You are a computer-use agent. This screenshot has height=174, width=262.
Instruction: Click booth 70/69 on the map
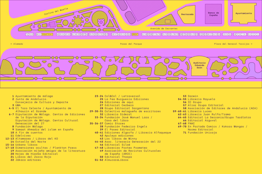[31, 34]
